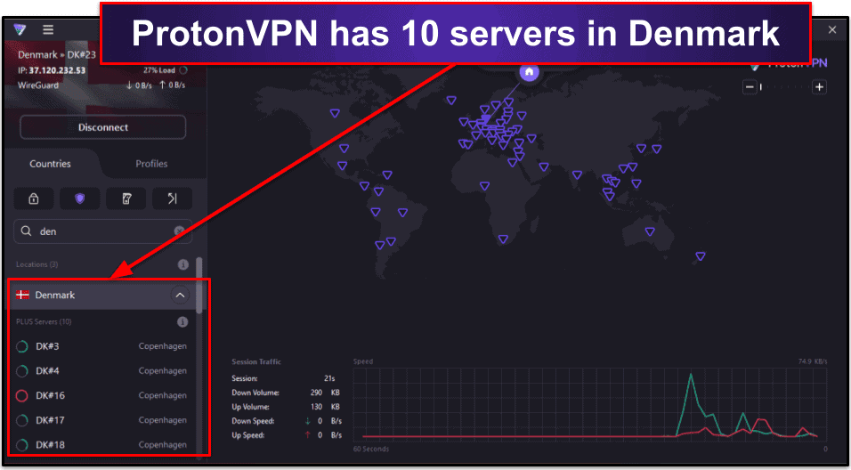Connect to server DK#18

point(102,444)
